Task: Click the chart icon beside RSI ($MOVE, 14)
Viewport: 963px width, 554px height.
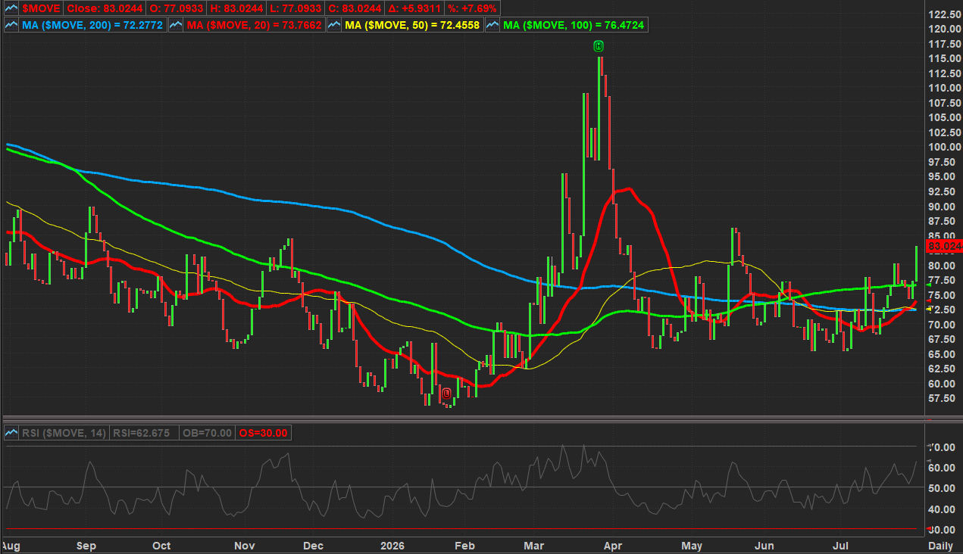Action: (11, 433)
